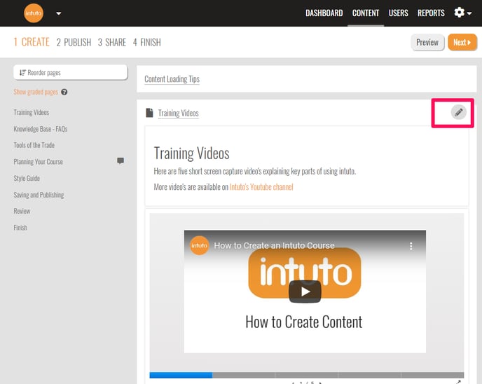The width and height of the screenshot is (482, 384).
Task: Click the Content Loading Tips title
Action: click(172, 79)
